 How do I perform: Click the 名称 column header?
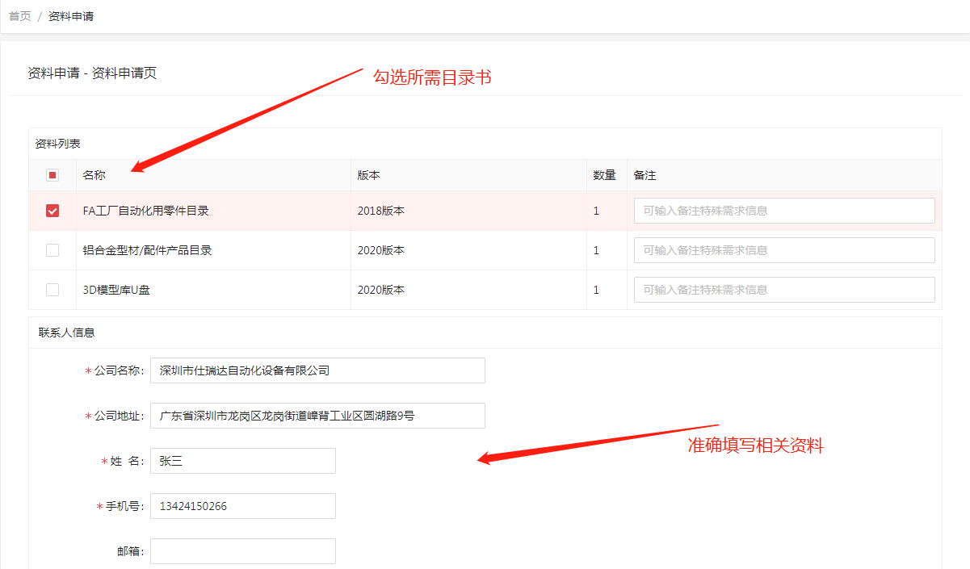(x=94, y=175)
